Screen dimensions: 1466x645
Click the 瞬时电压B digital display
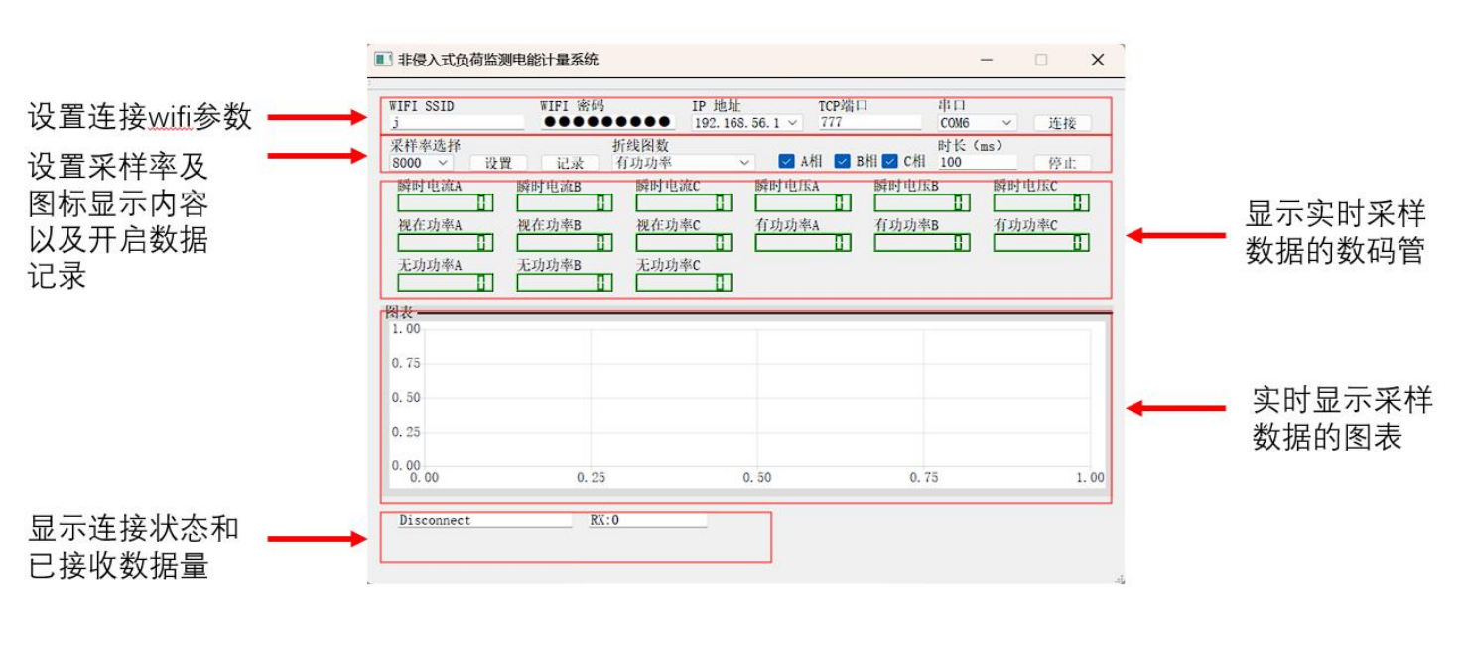pos(922,202)
